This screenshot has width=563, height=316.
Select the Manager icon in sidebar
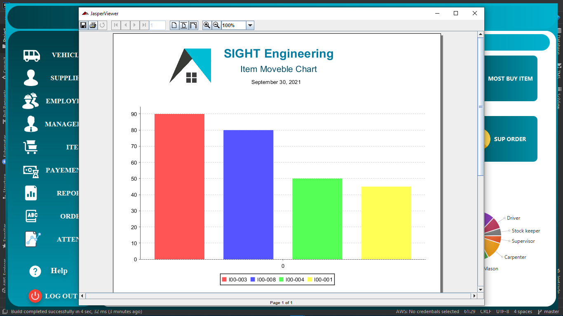tap(31, 124)
